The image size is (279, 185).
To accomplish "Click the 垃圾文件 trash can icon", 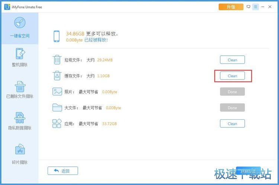I will coord(57,60).
